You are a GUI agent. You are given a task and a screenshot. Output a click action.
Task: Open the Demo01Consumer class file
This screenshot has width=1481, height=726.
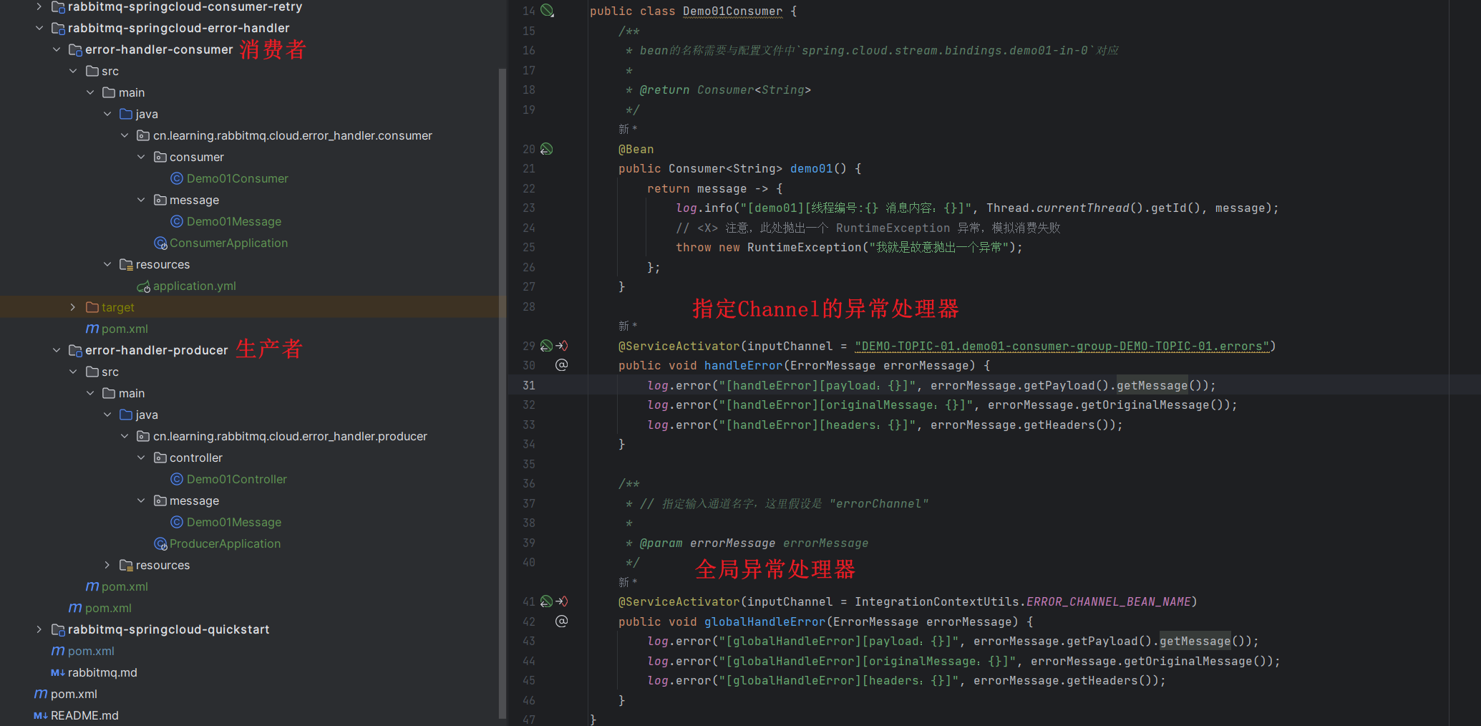[237, 178]
